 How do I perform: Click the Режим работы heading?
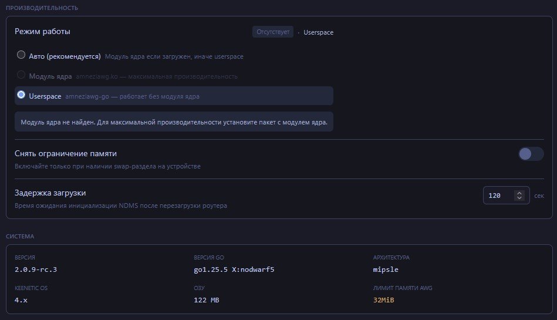click(x=42, y=31)
